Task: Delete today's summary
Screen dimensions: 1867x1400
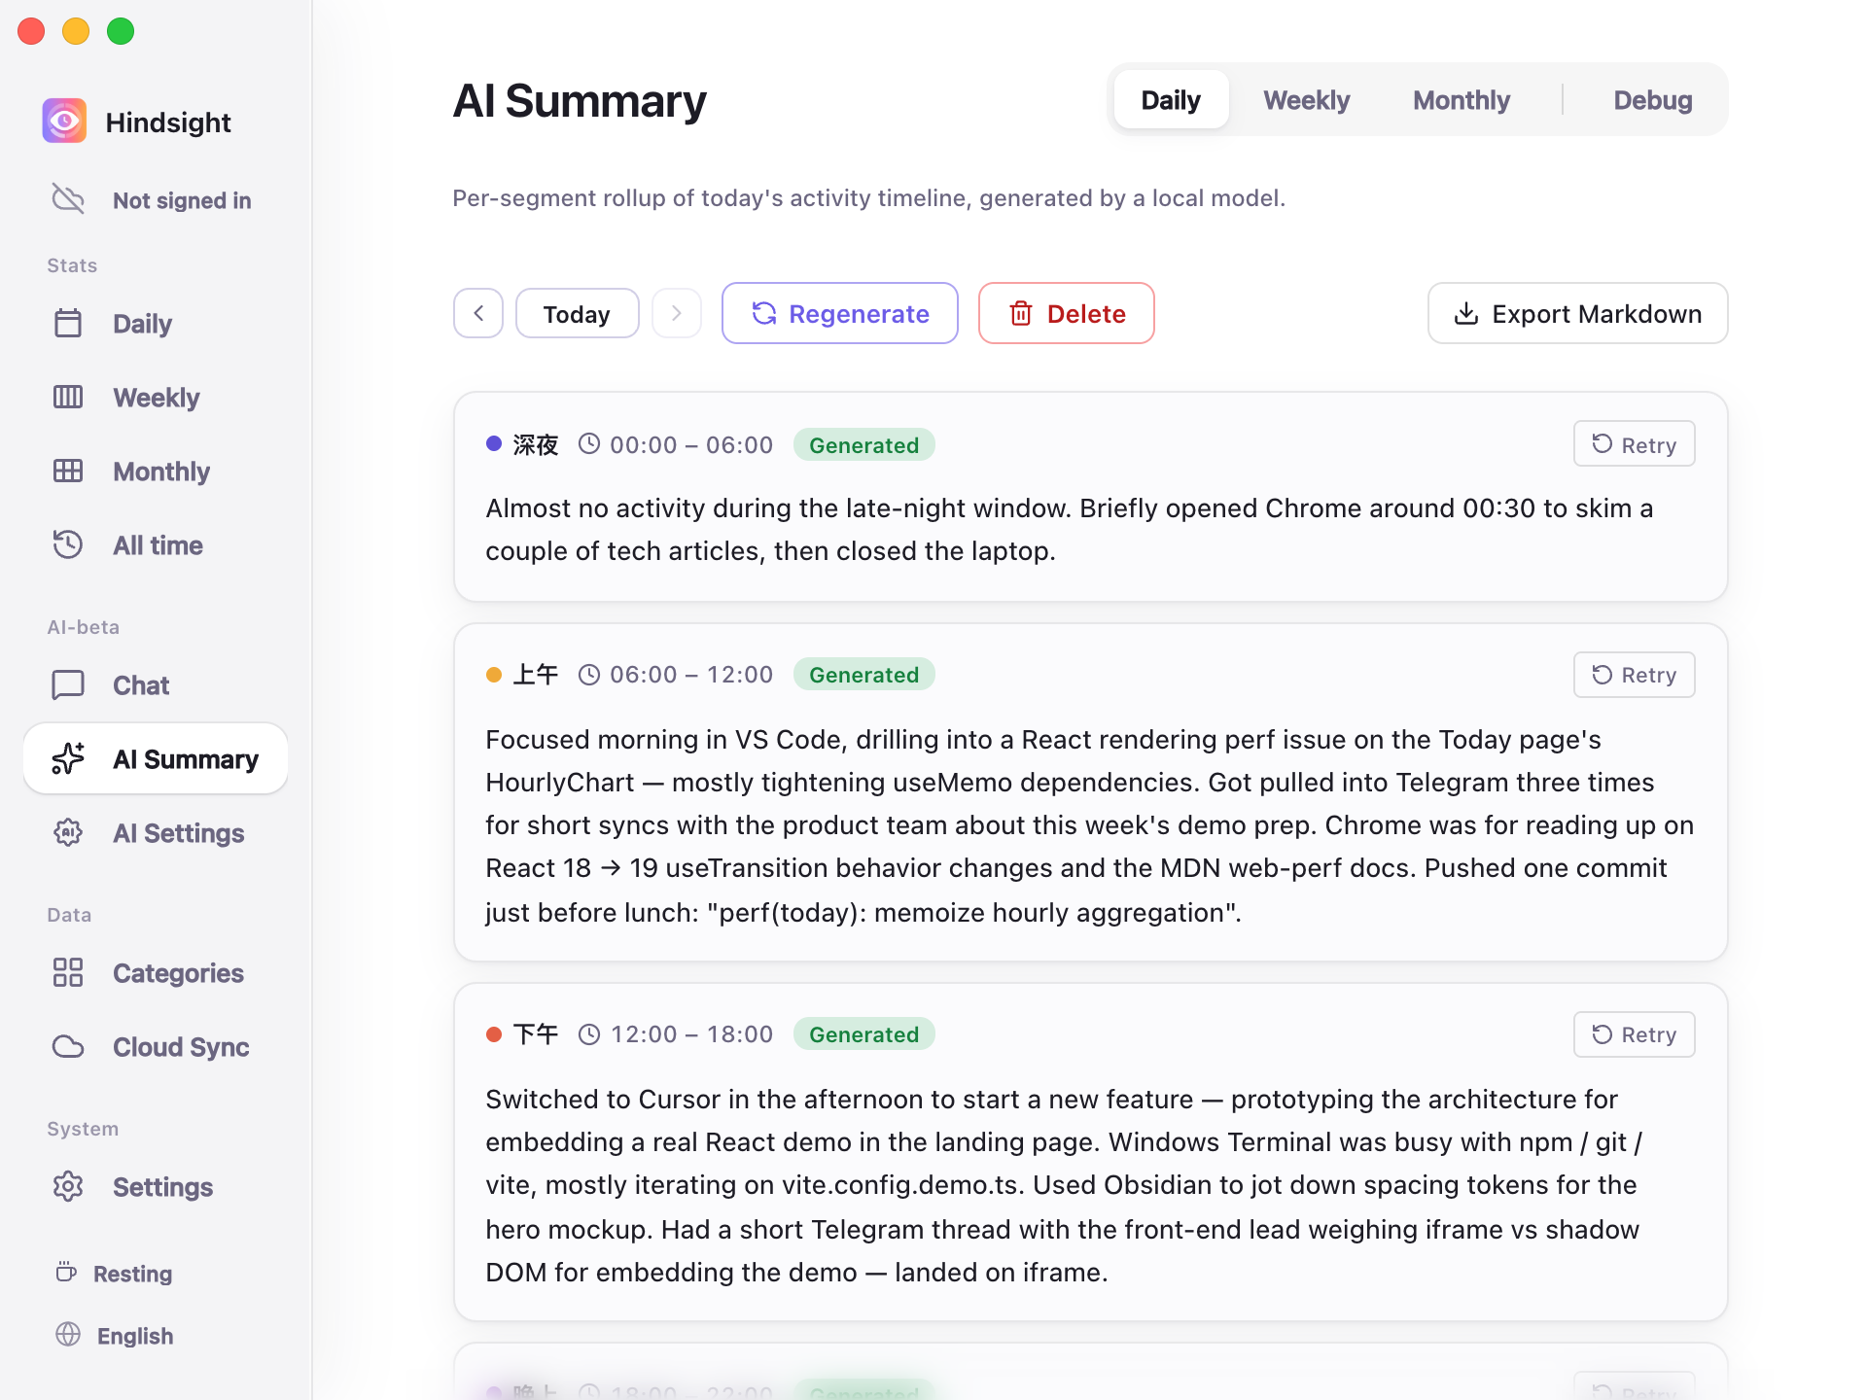Action: (x=1067, y=313)
